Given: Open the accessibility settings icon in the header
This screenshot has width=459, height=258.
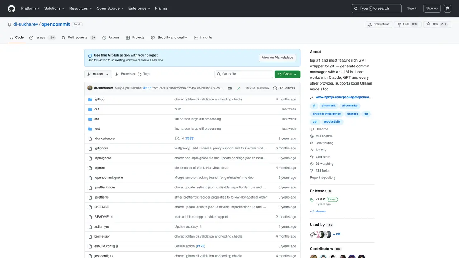Looking at the screenshot, I should click(x=448, y=8).
